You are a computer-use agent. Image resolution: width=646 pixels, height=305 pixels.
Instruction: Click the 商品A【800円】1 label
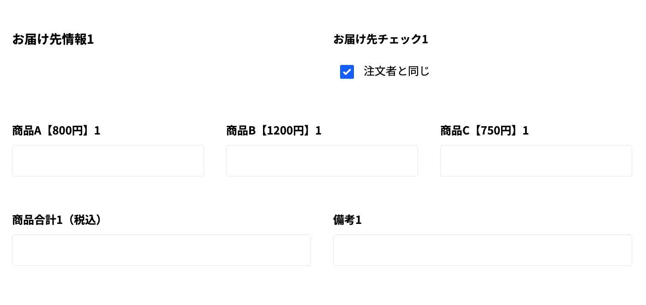coord(56,131)
